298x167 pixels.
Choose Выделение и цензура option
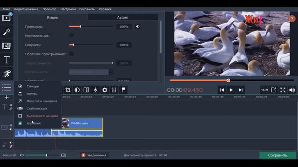point(42,116)
